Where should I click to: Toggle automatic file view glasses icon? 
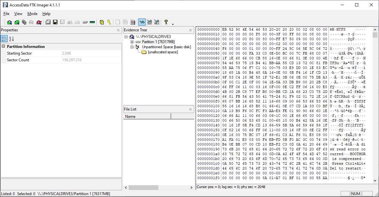pyautogui.click(x=142, y=22)
